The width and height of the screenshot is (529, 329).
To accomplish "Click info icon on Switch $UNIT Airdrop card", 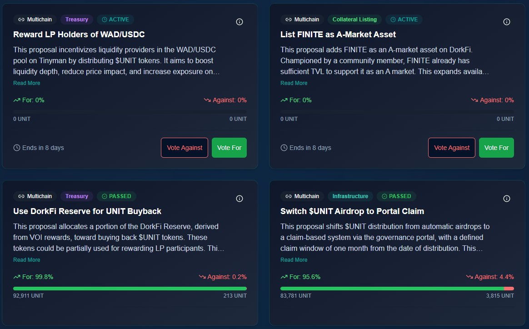I will (507, 199).
